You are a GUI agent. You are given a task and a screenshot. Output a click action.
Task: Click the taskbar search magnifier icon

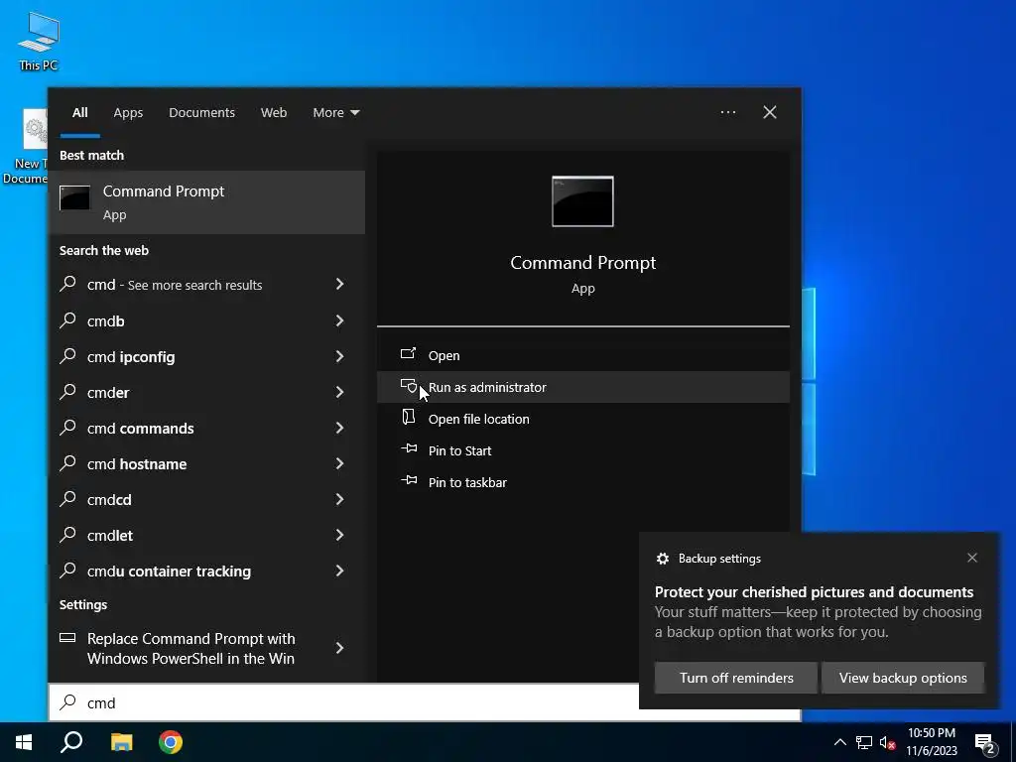71,742
